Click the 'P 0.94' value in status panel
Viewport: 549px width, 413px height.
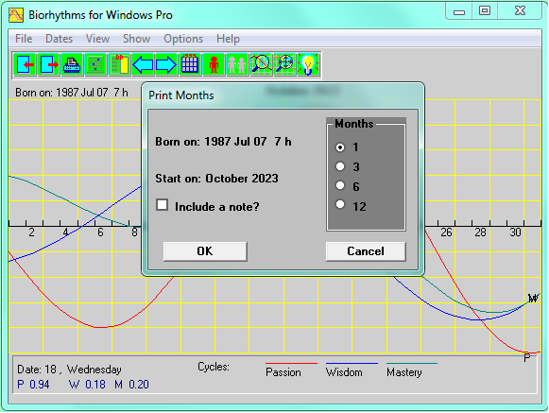(x=33, y=385)
